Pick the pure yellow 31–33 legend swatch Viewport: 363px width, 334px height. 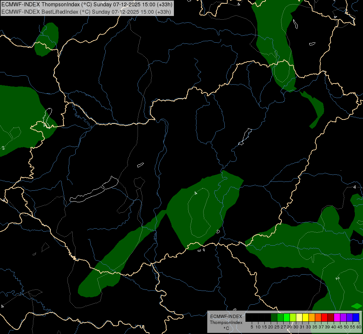tap(306, 317)
